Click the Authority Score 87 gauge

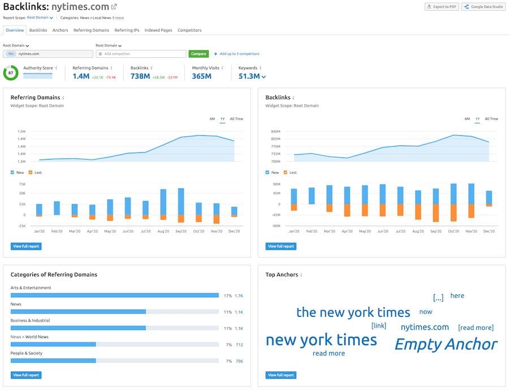point(11,73)
